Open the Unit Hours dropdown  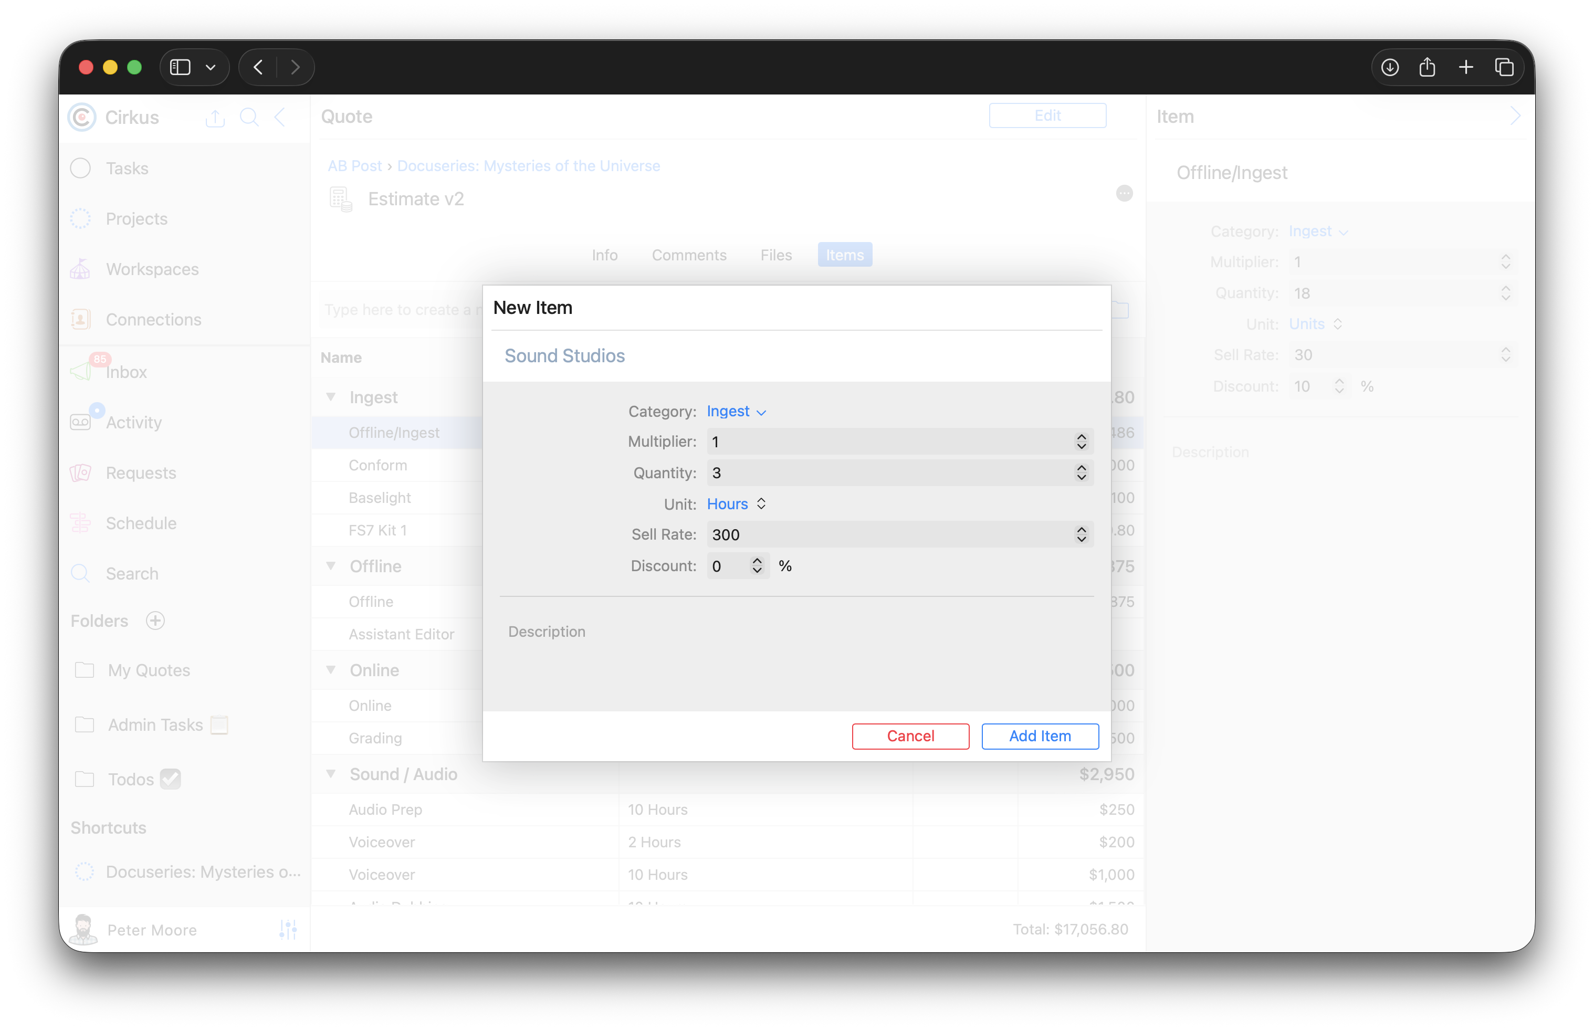click(x=736, y=503)
